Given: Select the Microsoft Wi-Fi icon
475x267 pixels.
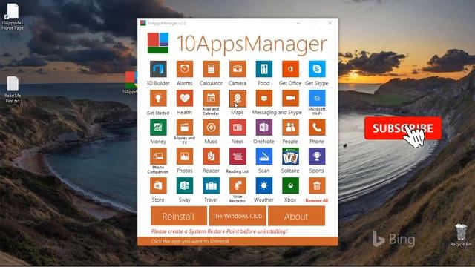Looking at the screenshot, I should 317,98.
